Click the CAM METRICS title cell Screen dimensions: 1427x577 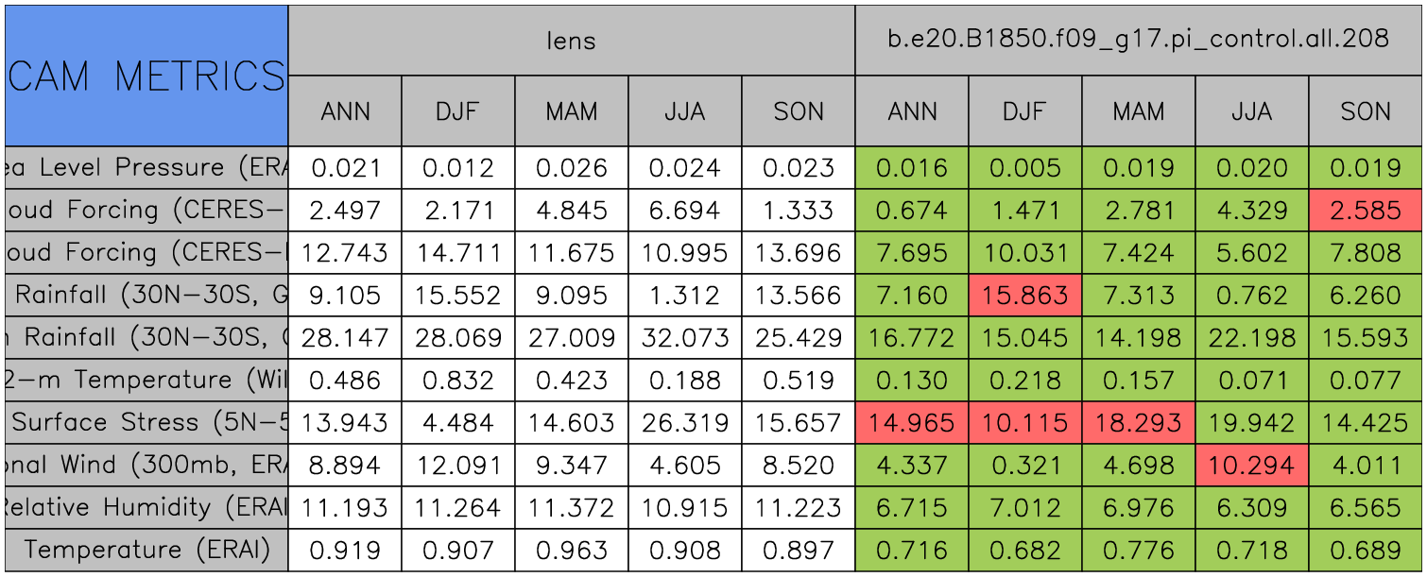point(146,76)
